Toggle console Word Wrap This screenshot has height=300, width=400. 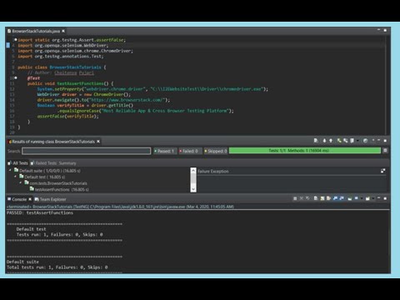(328, 198)
